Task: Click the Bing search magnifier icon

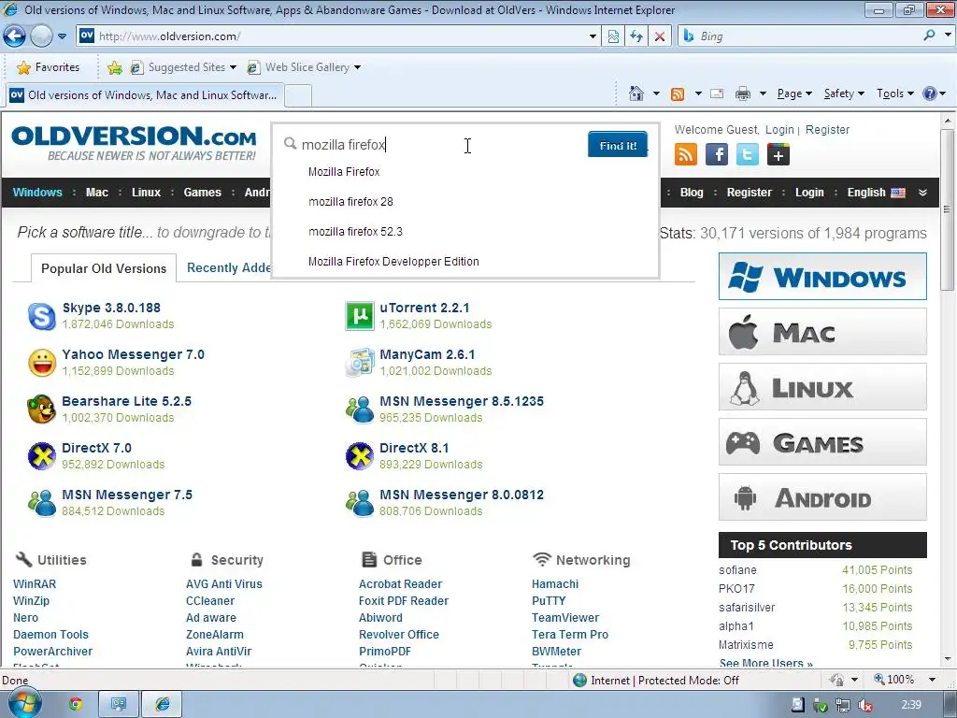Action: (x=929, y=36)
